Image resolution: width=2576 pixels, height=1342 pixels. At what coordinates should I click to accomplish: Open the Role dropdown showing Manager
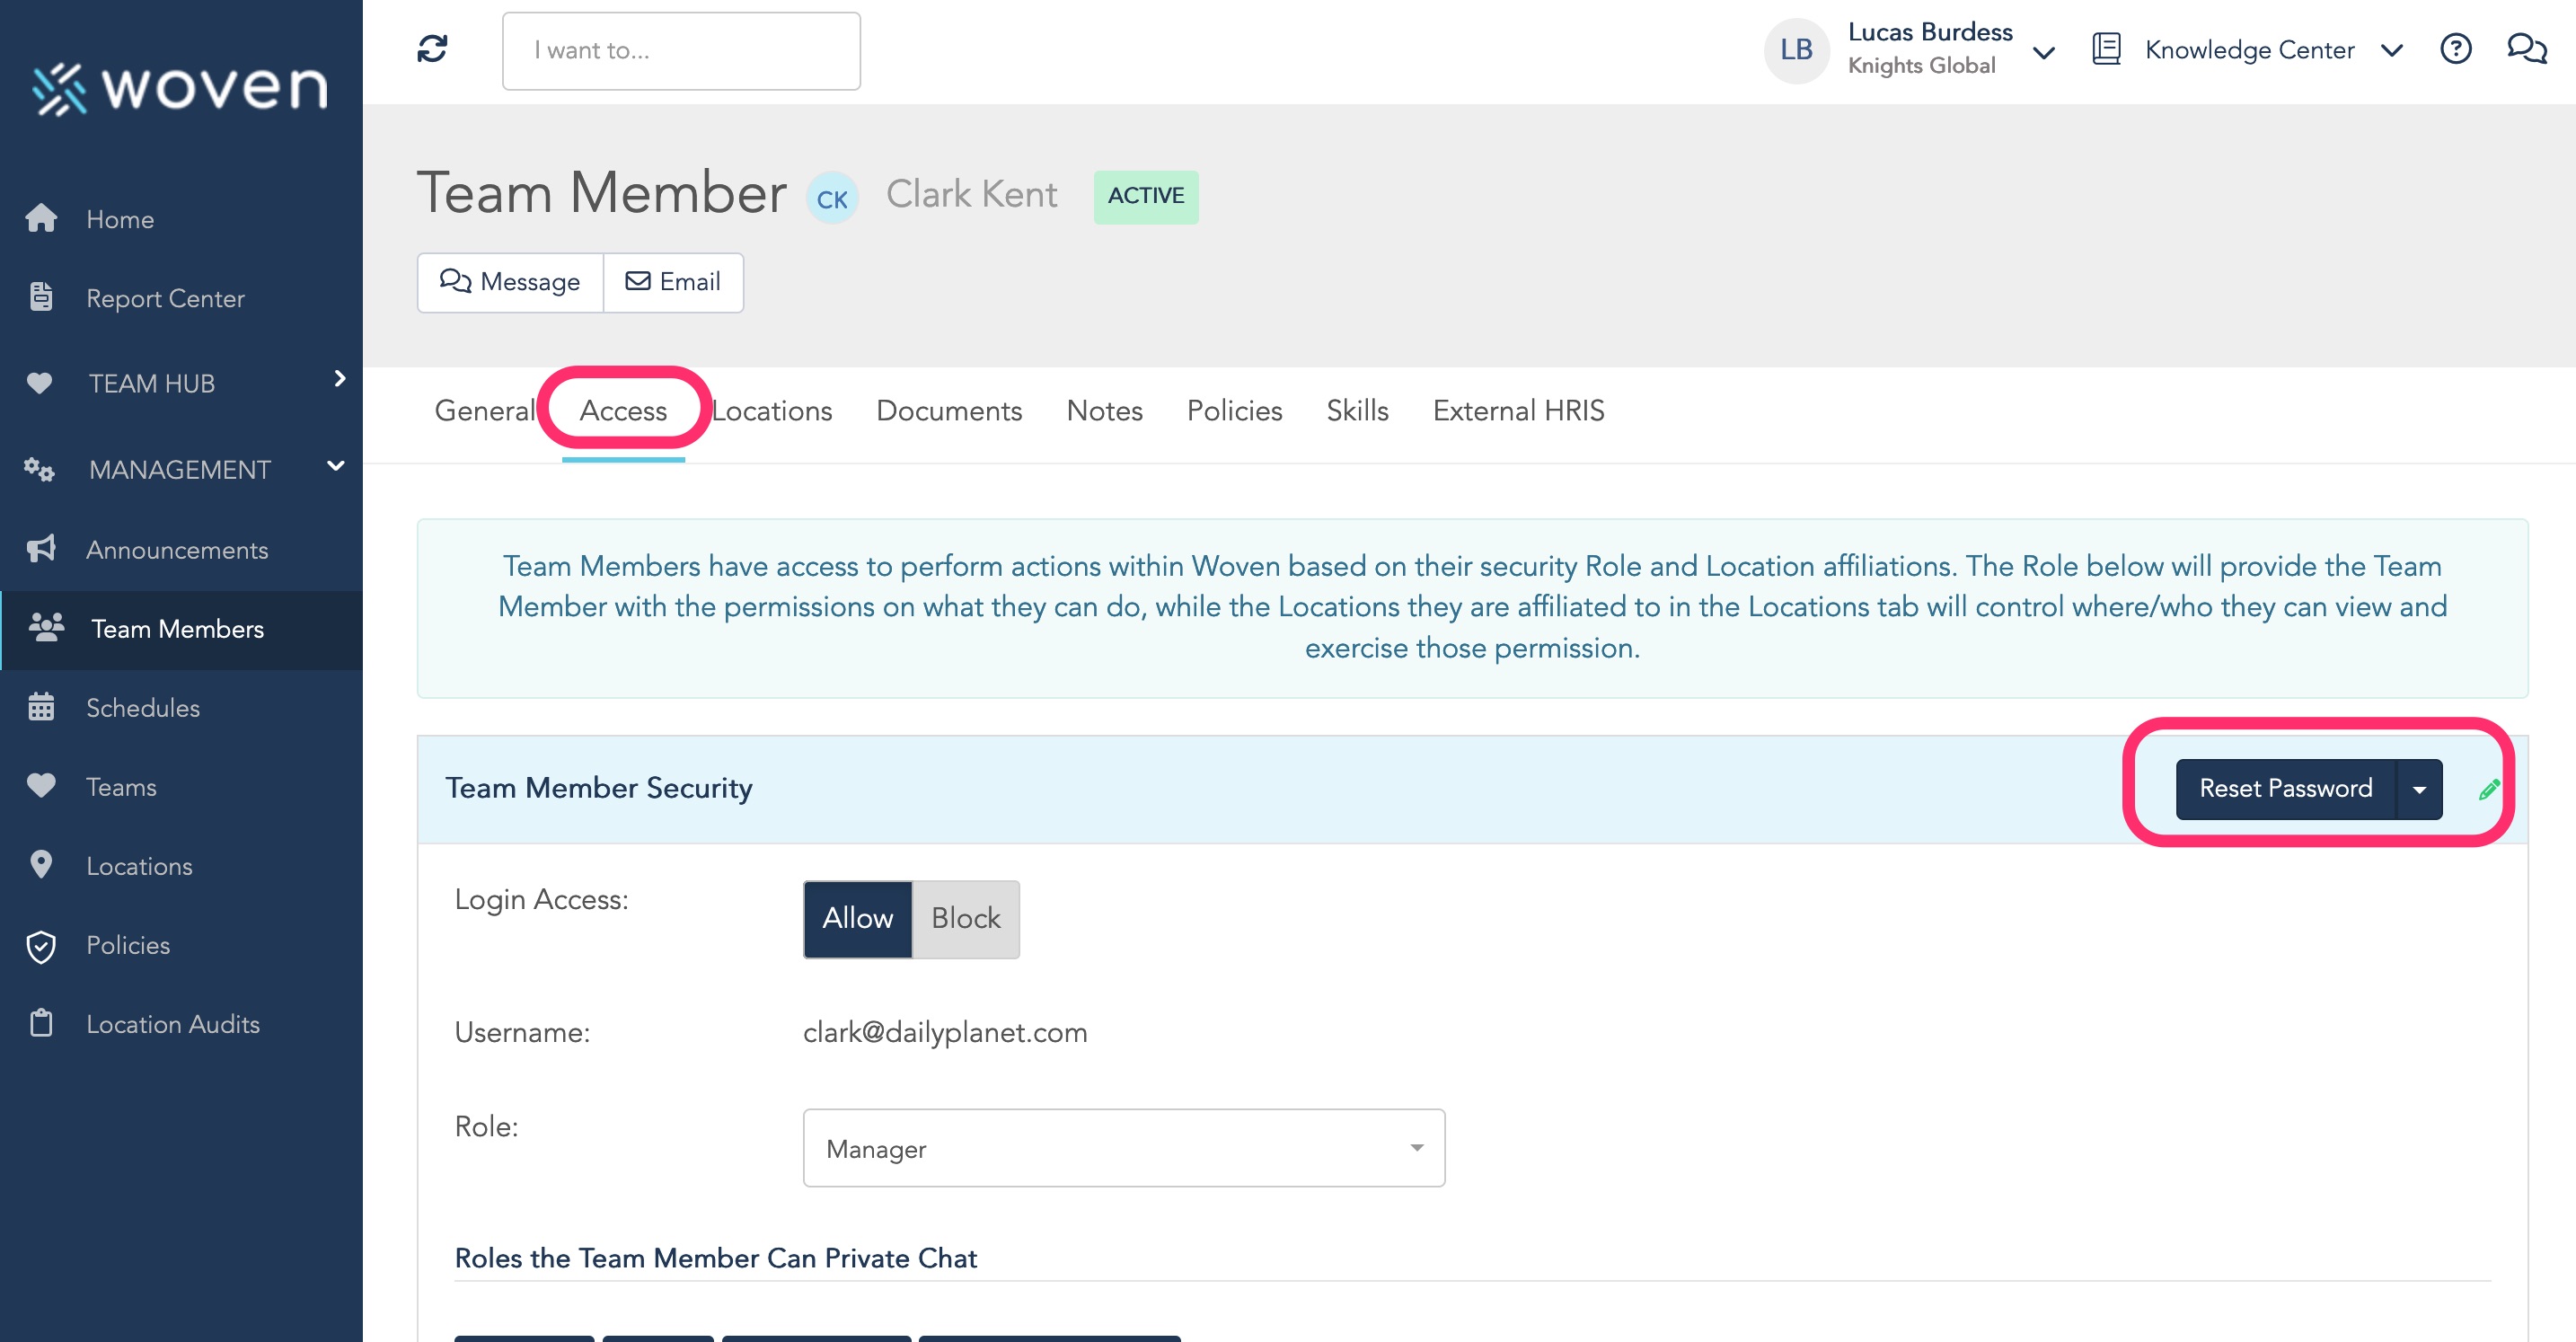tap(1123, 1148)
